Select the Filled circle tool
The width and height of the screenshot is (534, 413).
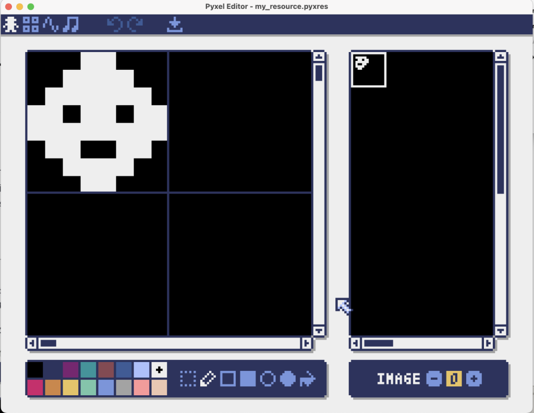288,379
